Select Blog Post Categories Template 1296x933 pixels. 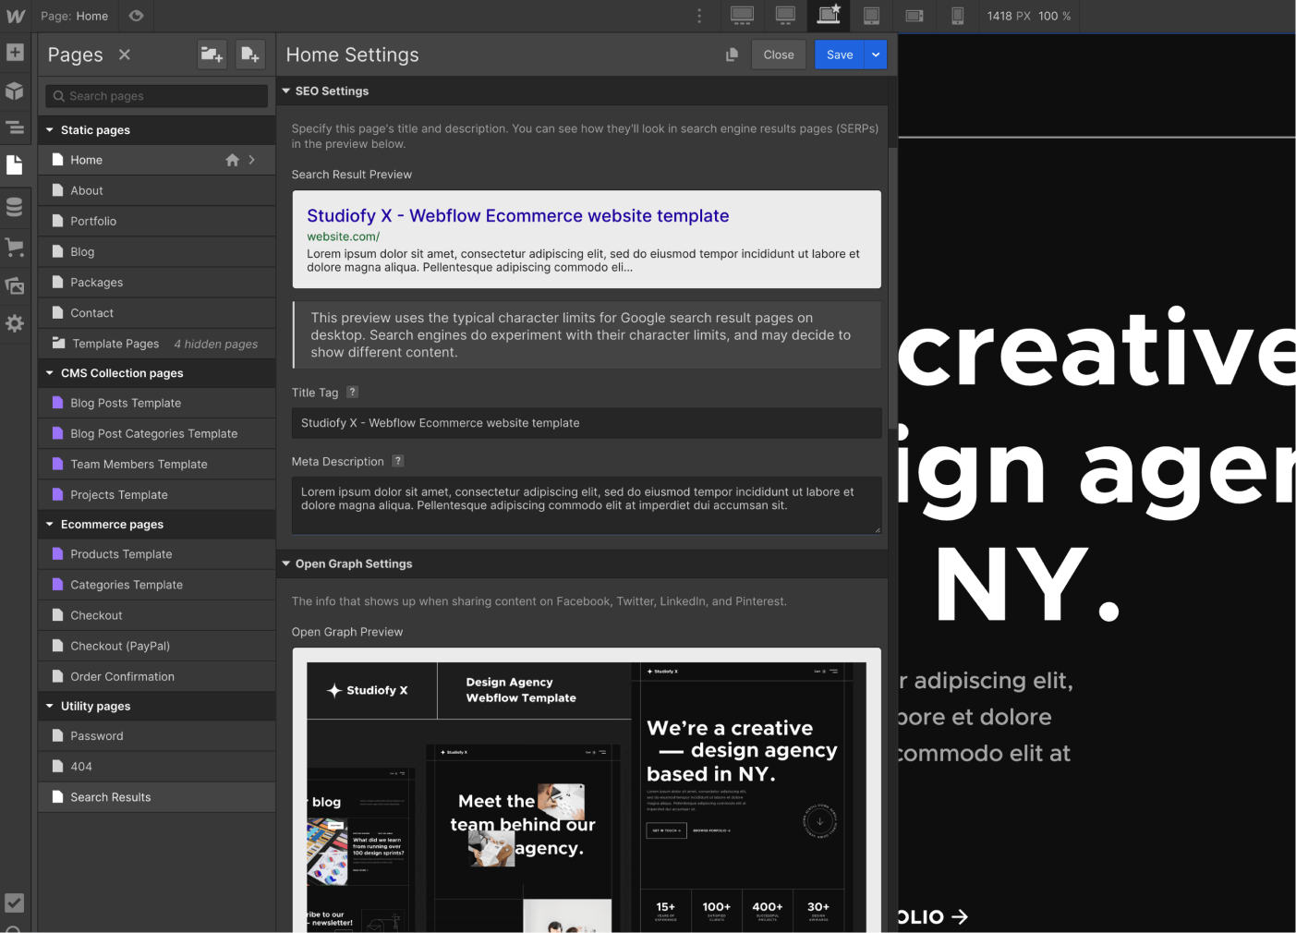point(157,433)
